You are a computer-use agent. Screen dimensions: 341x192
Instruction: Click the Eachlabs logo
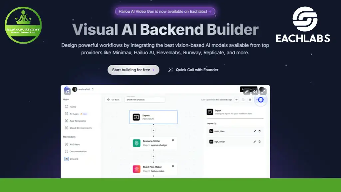(303, 24)
